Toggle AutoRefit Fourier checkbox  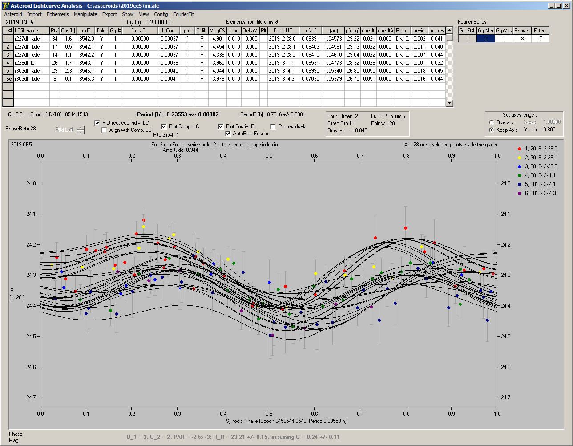(x=228, y=134)
